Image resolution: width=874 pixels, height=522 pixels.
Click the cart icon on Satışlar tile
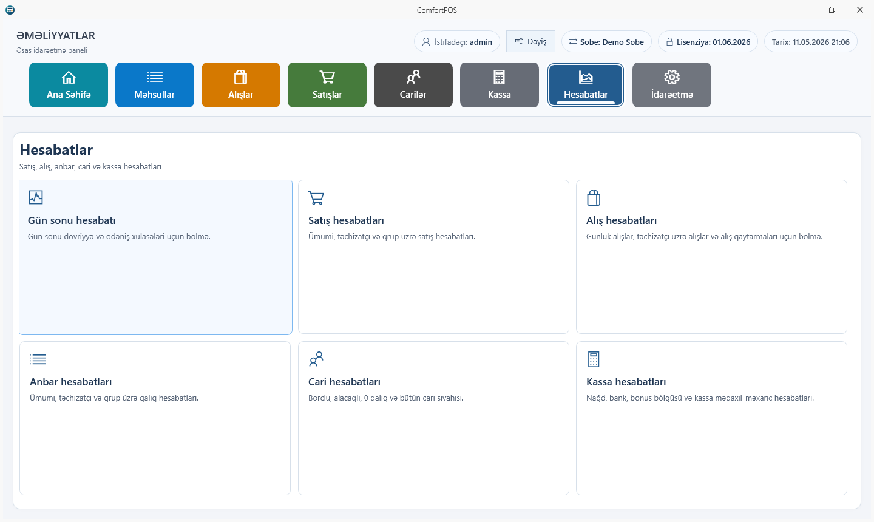(x=327, y=77)
